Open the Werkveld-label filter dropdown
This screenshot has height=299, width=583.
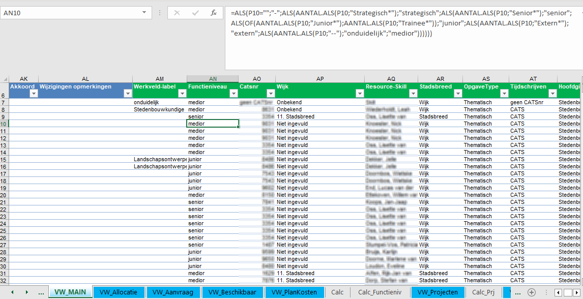click(181, 94)
